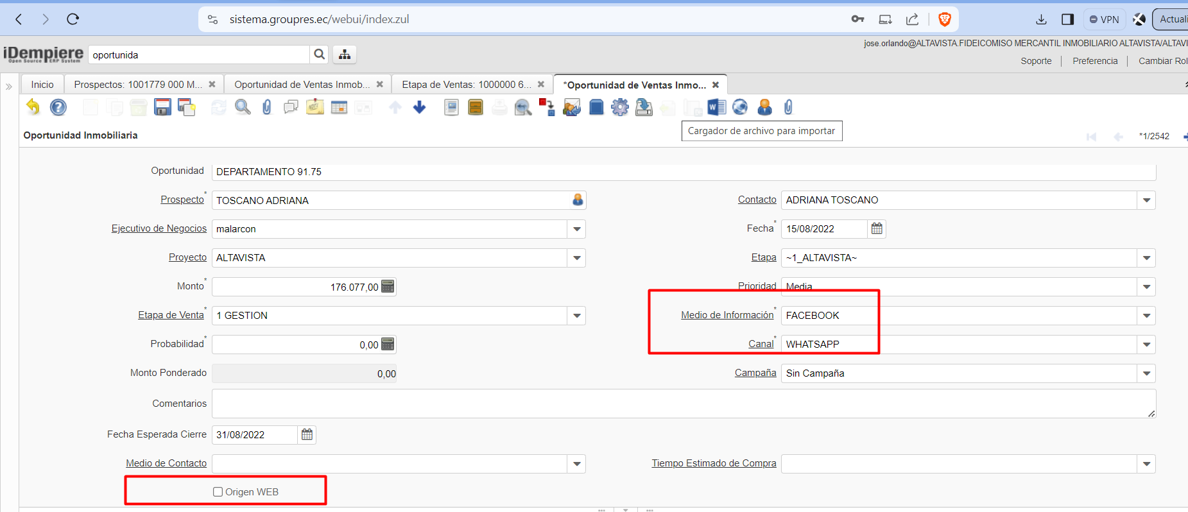Open the Medio de Información dropdown

point(1146,316)
